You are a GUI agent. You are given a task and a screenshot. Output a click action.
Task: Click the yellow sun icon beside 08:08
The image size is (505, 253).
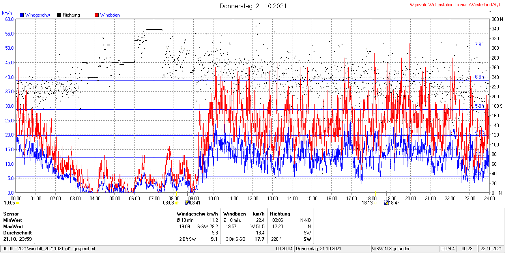coord(176,203)
